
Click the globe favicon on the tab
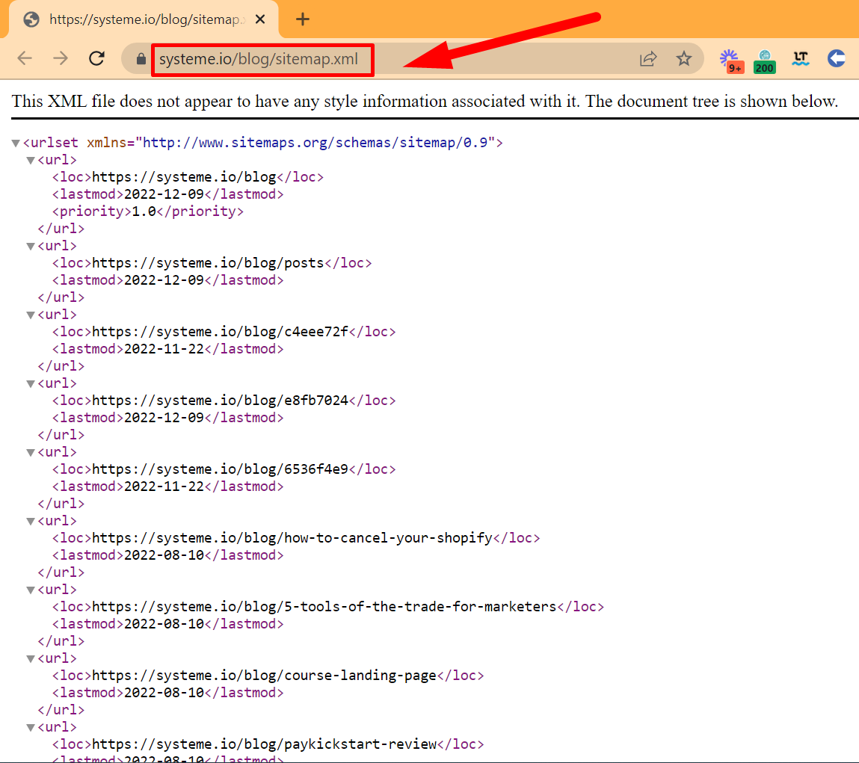point(32,19)
